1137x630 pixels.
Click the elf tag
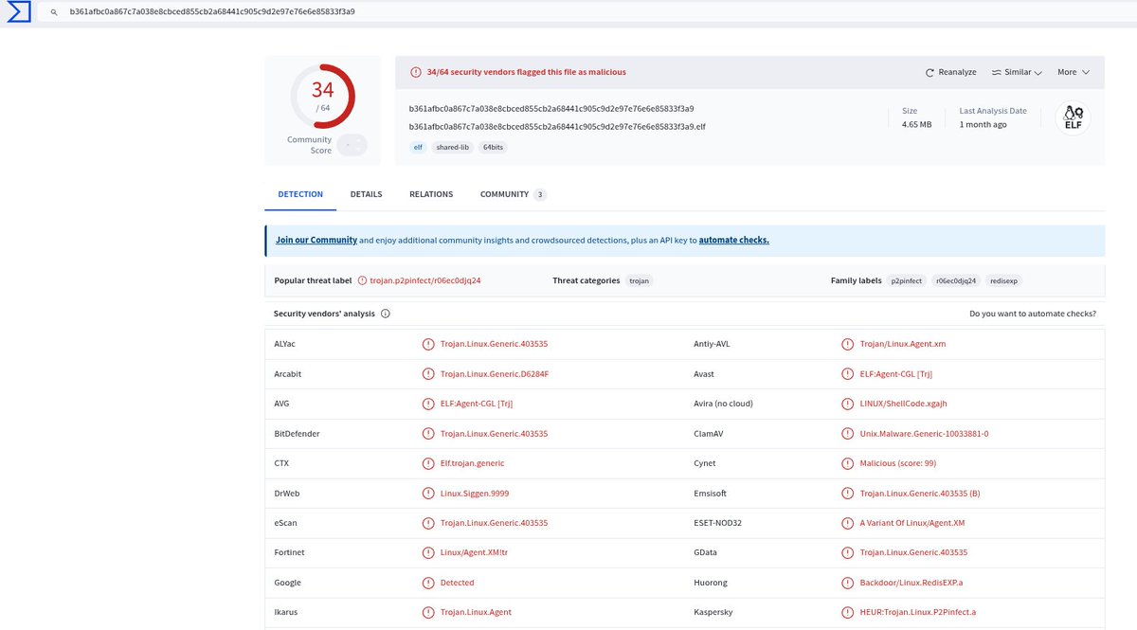(x=418, y=148)
